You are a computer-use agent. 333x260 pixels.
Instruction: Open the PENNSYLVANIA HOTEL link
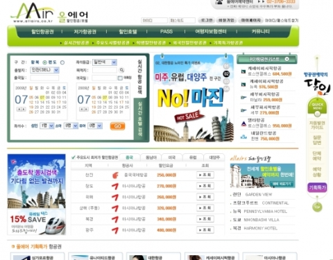[x=265, y=211]
